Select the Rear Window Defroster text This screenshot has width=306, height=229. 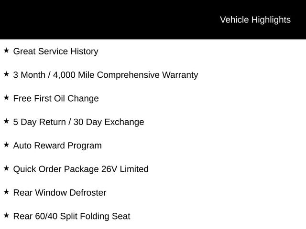point(60,193)
